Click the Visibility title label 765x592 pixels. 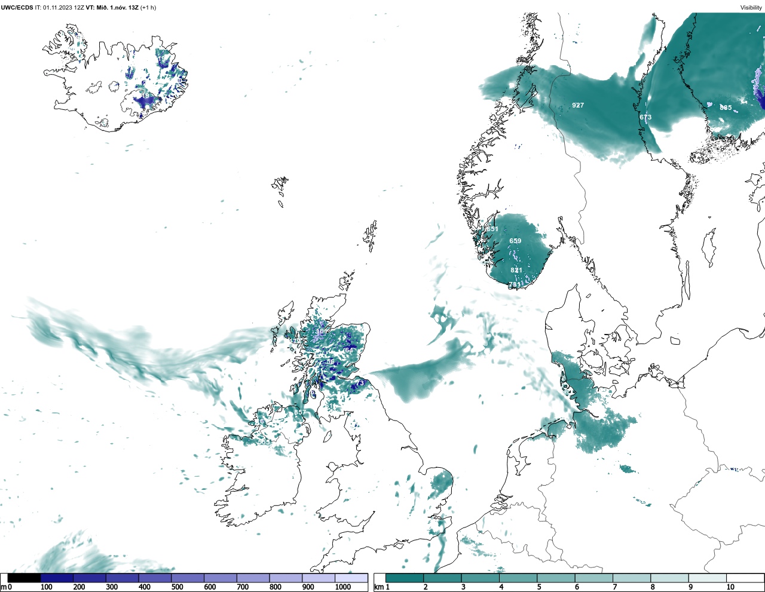coord(751,8)
